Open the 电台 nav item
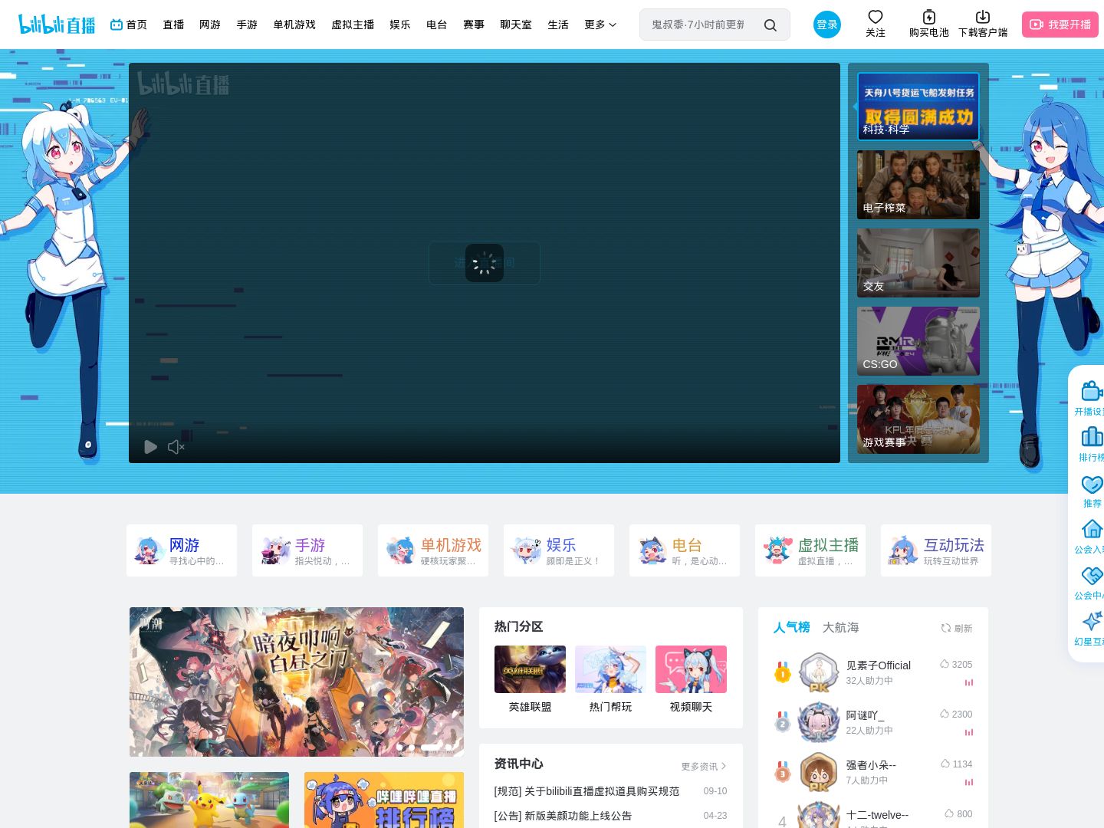The image size is (1104, 828). click(x=437, y=25)
